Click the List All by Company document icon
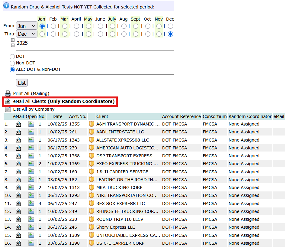289x248 pixels. click(x=8, y=109)
